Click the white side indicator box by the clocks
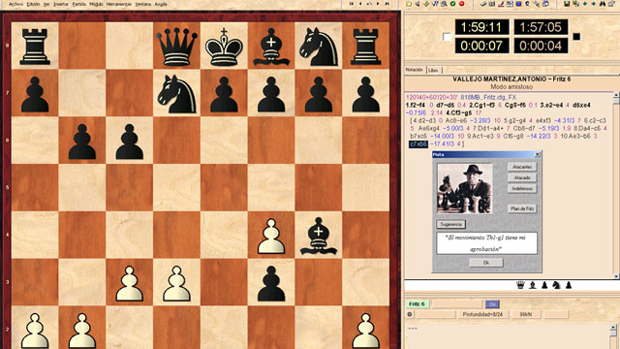Screen dimensions: 620x349 click(447, 37)
